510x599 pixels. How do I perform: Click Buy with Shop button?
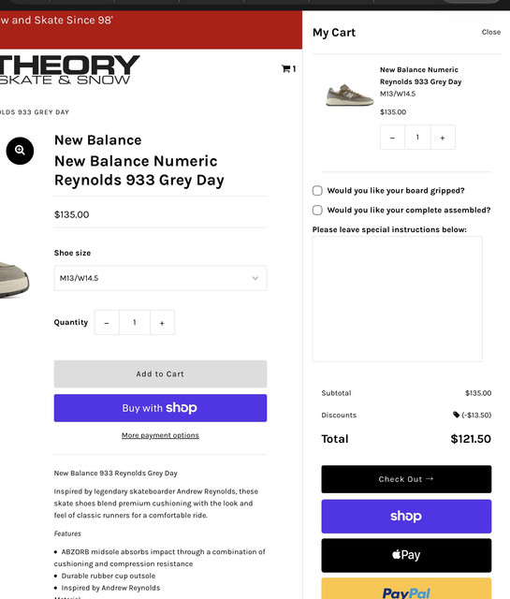160,408
